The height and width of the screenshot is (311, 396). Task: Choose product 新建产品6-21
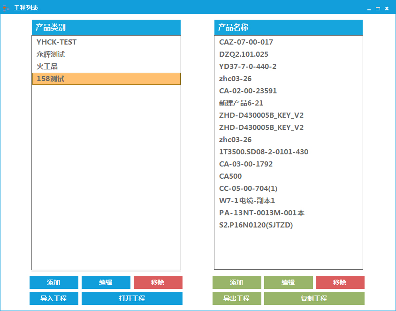(x=241, y=103)
